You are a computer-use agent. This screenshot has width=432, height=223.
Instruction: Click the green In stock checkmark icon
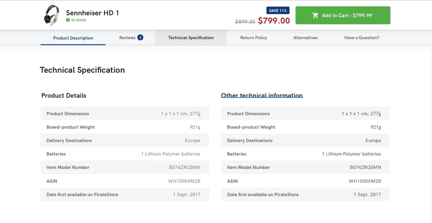point(68,20)
